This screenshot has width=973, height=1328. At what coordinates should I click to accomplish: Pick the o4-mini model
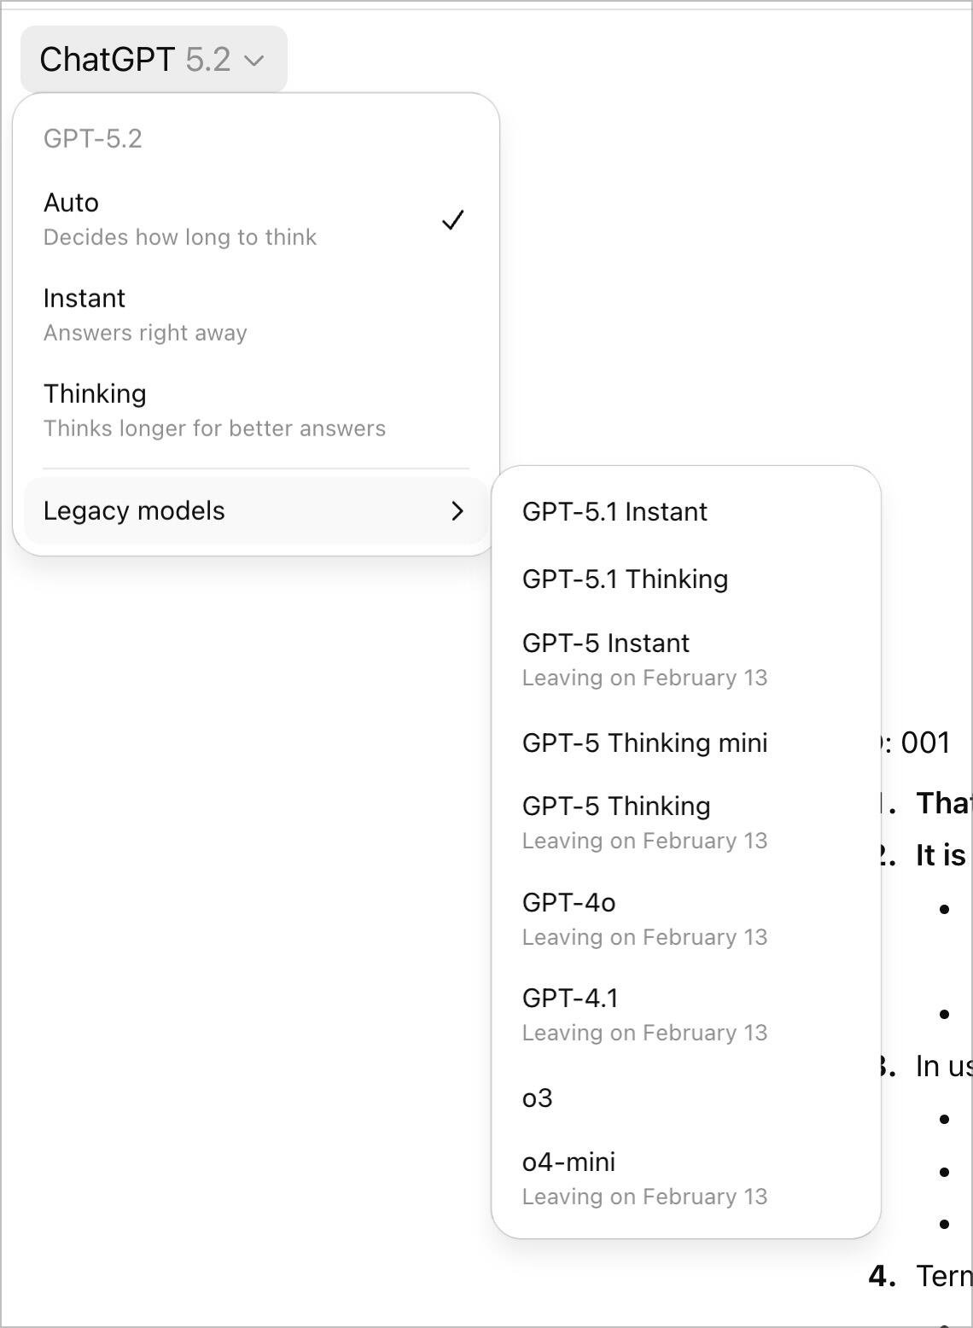pos(568,1162)
